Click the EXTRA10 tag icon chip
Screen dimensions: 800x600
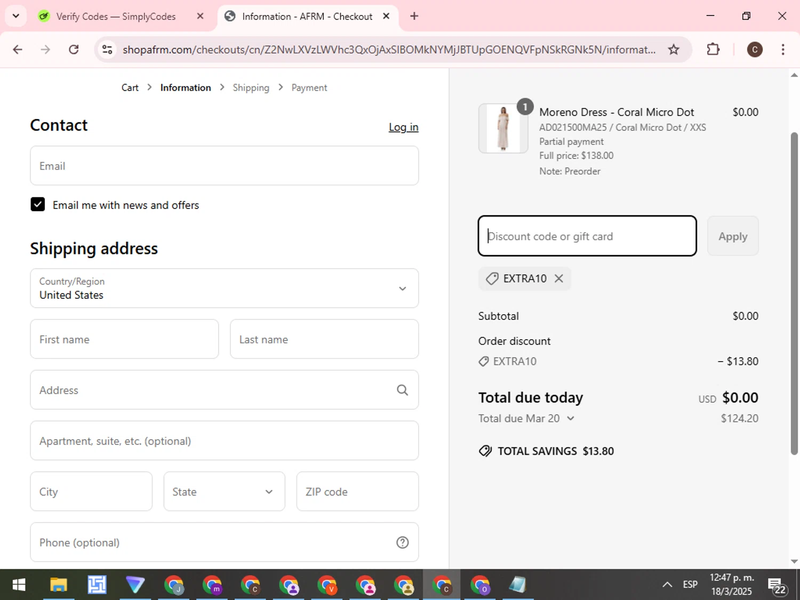click(492, 278)
